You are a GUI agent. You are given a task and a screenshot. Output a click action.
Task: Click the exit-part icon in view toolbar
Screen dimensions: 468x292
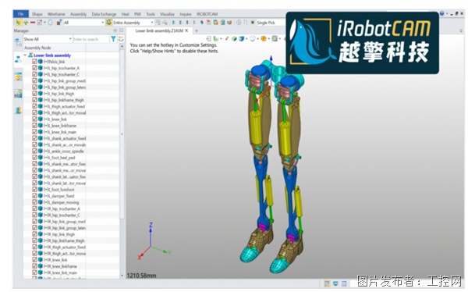tap(208, 38)
